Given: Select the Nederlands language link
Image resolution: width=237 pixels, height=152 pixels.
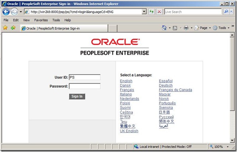Looking at the screenshot, I should pos(130,99).
